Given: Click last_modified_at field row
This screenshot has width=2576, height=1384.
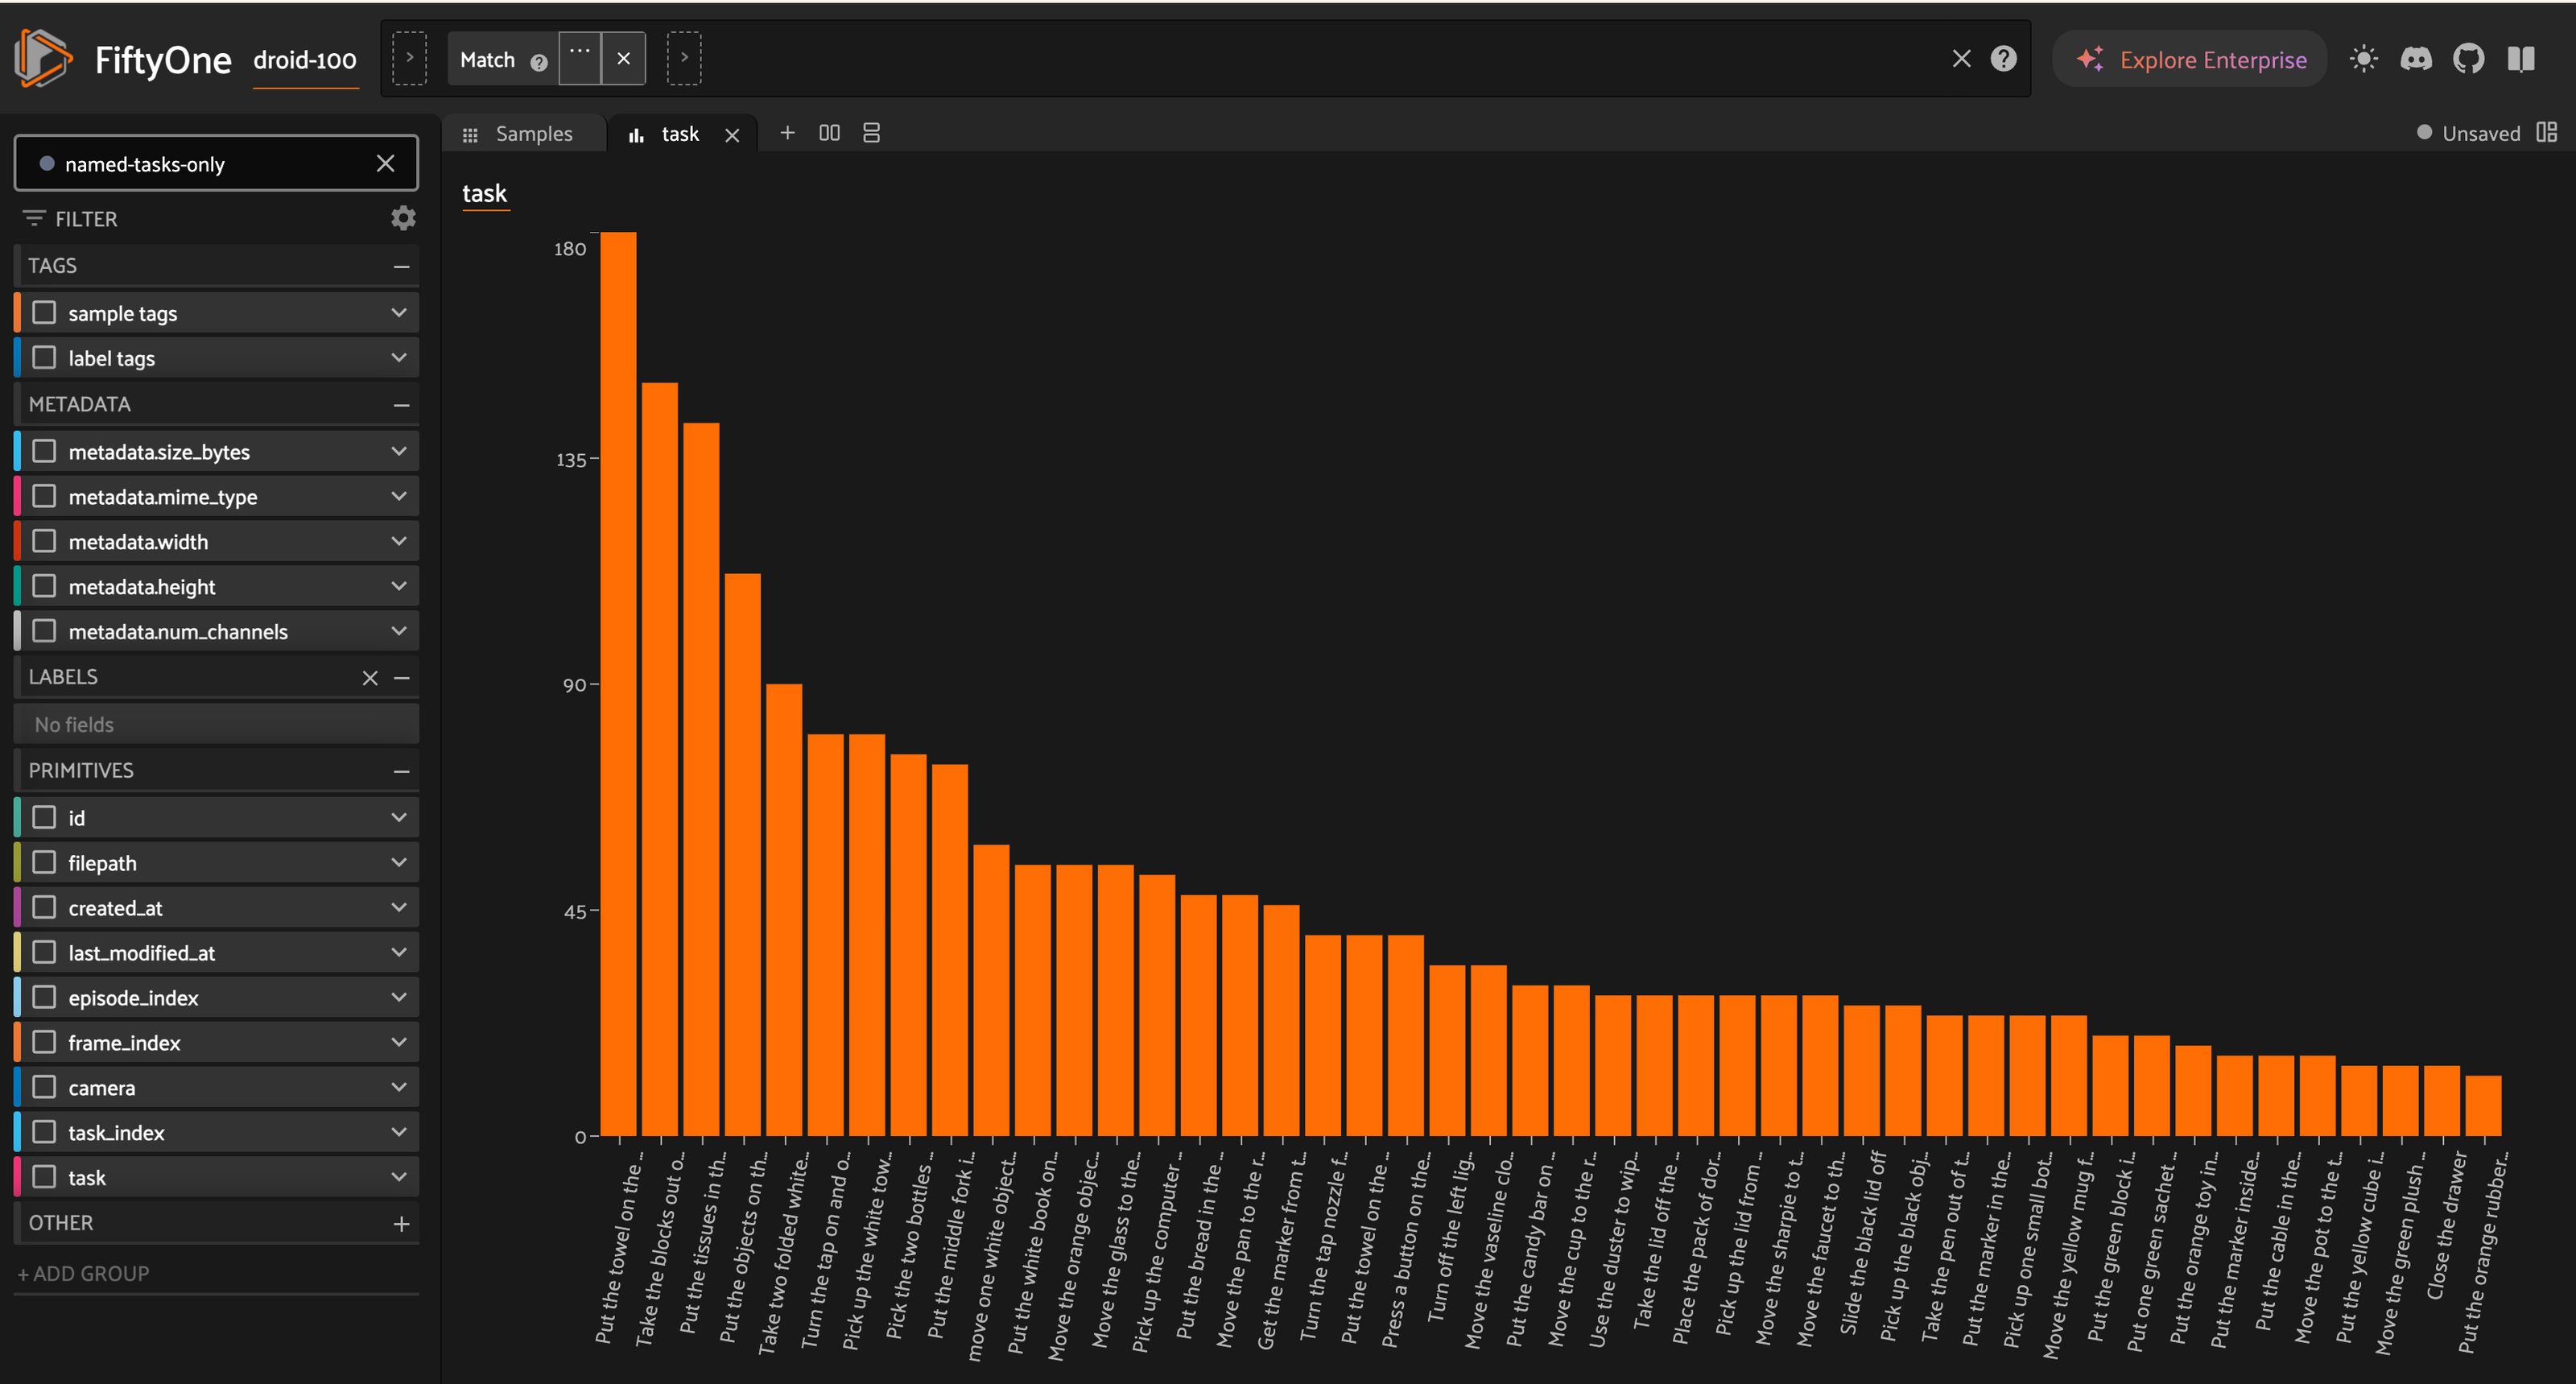Looking at the screenshot, I should click(x=216, y=953).
